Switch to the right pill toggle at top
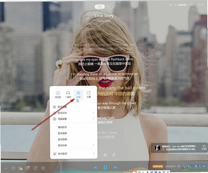Image resolution: width=208 pixels, height=173 pixels. [109, 6]
